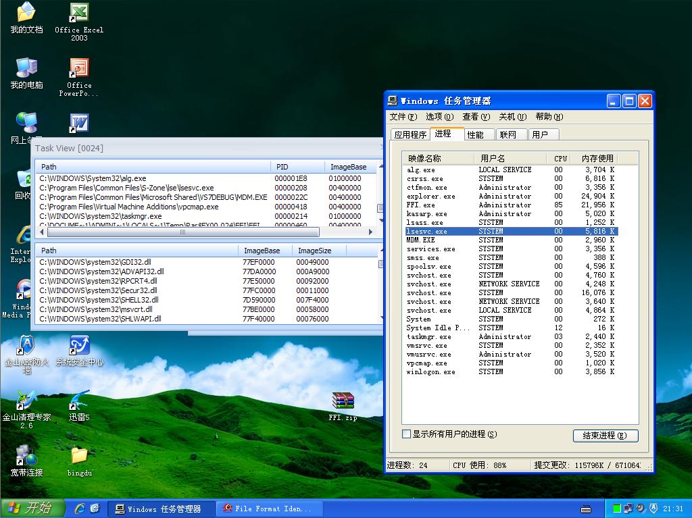Open the 查看 menu in Task Manager
The image size is (692, 518).
tap(476, 117)
